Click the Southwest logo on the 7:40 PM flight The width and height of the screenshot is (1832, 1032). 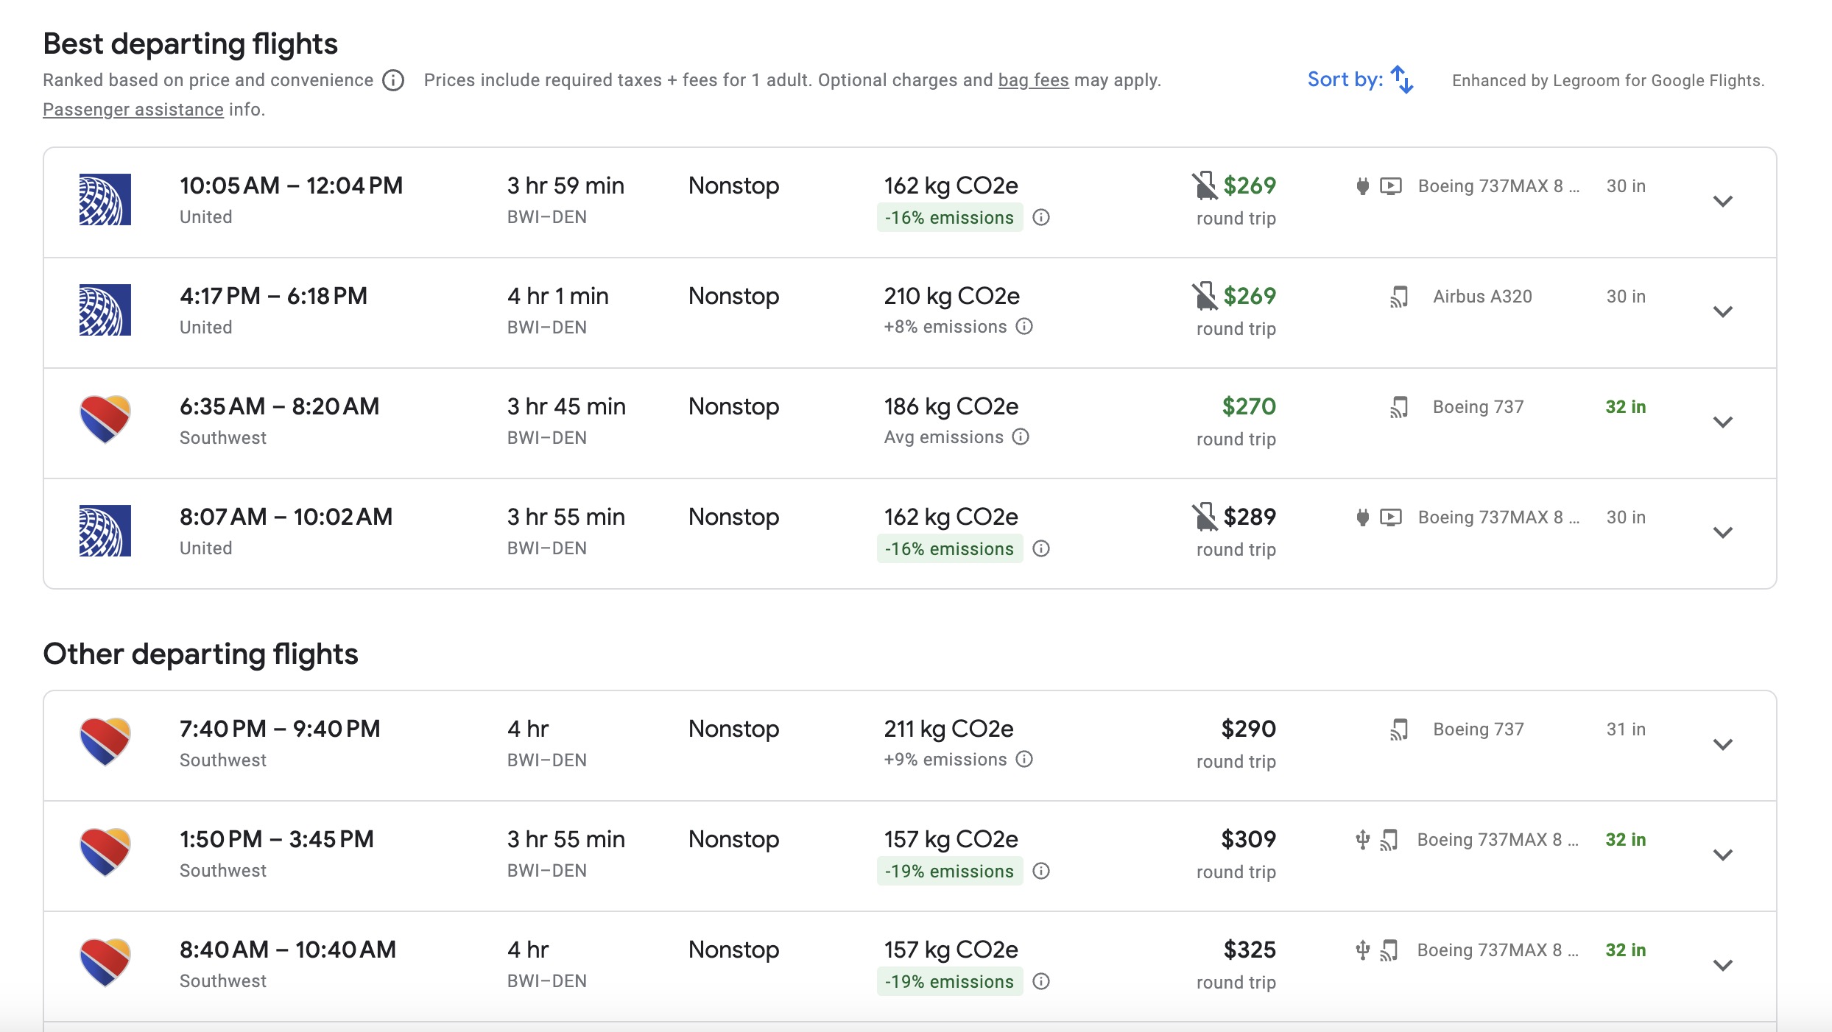click(105, 743)
